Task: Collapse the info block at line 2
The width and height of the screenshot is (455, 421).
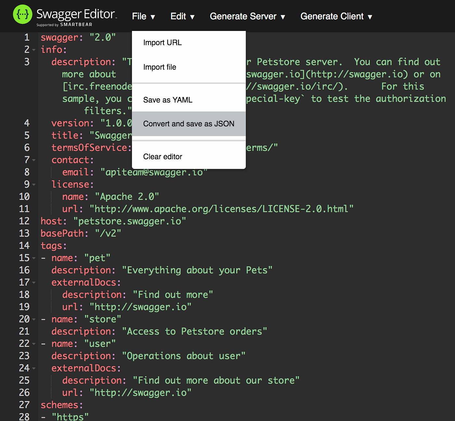Action: pos(34,50)
